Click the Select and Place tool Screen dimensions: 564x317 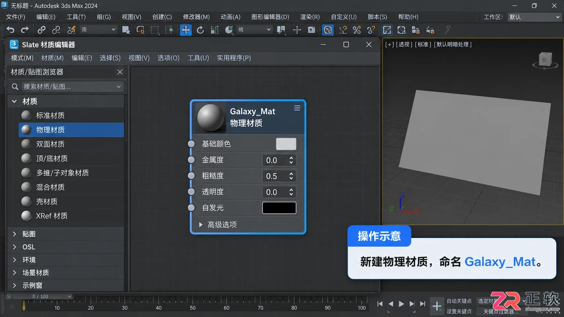(229, 30)
